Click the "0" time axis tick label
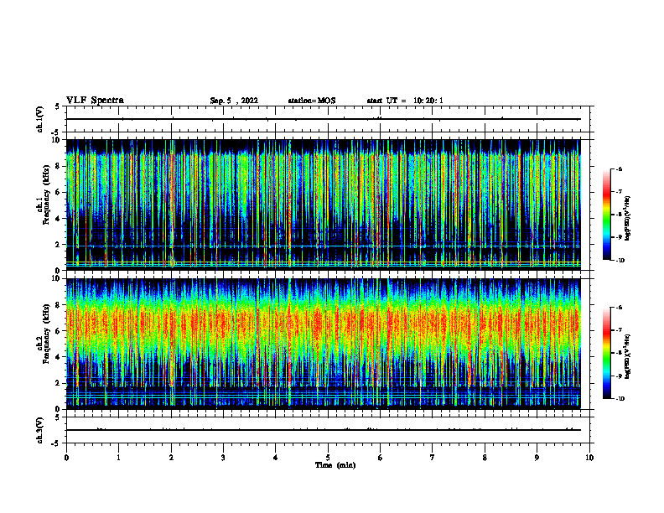This screenshot has width=664, height=513. (x=66, y=458)
